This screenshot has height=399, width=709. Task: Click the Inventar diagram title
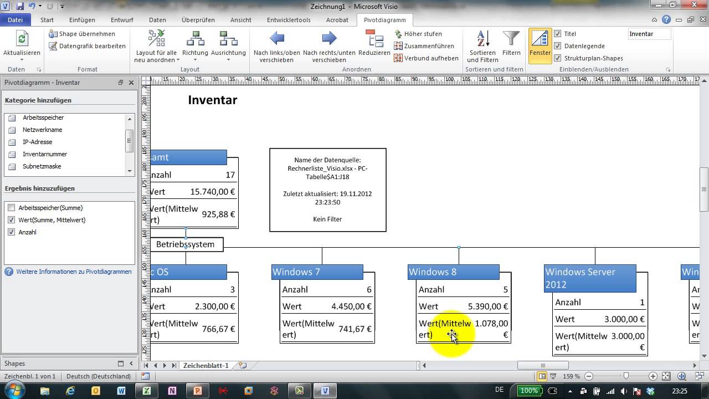point(213,100)
